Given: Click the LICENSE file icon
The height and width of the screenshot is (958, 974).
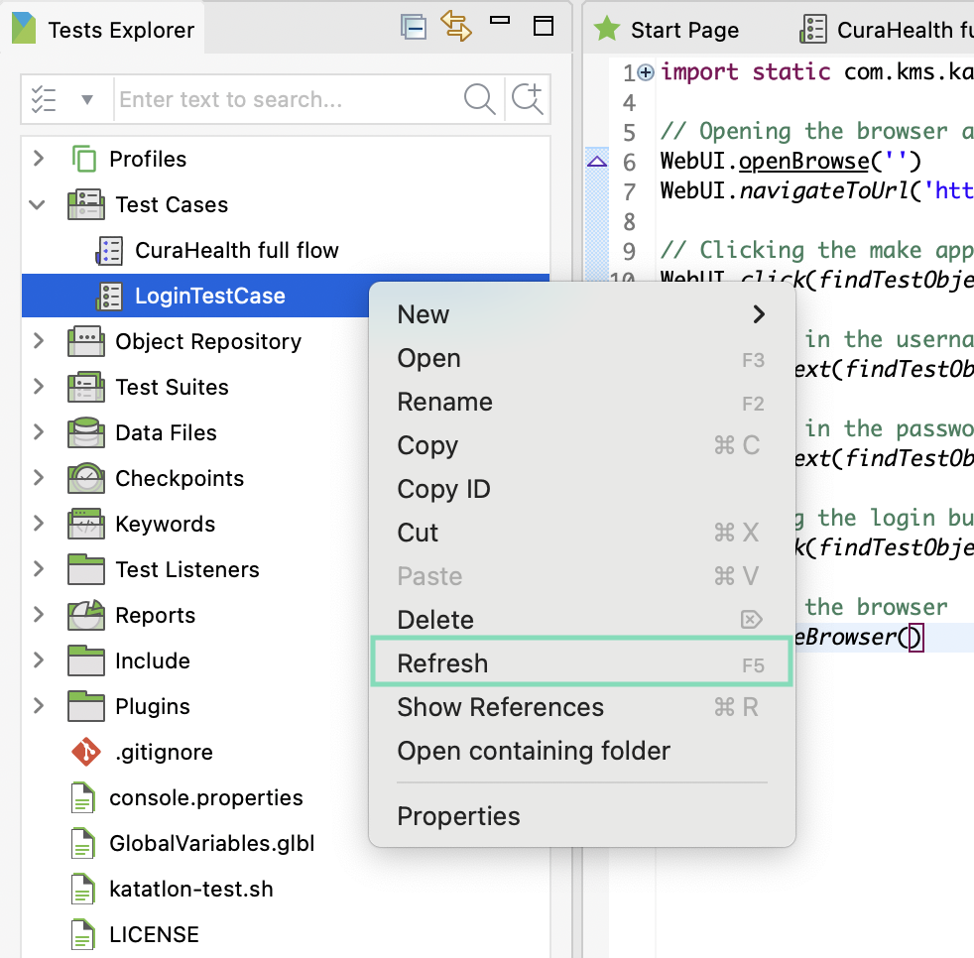Looking at the screenshot, I should [83, 934].
